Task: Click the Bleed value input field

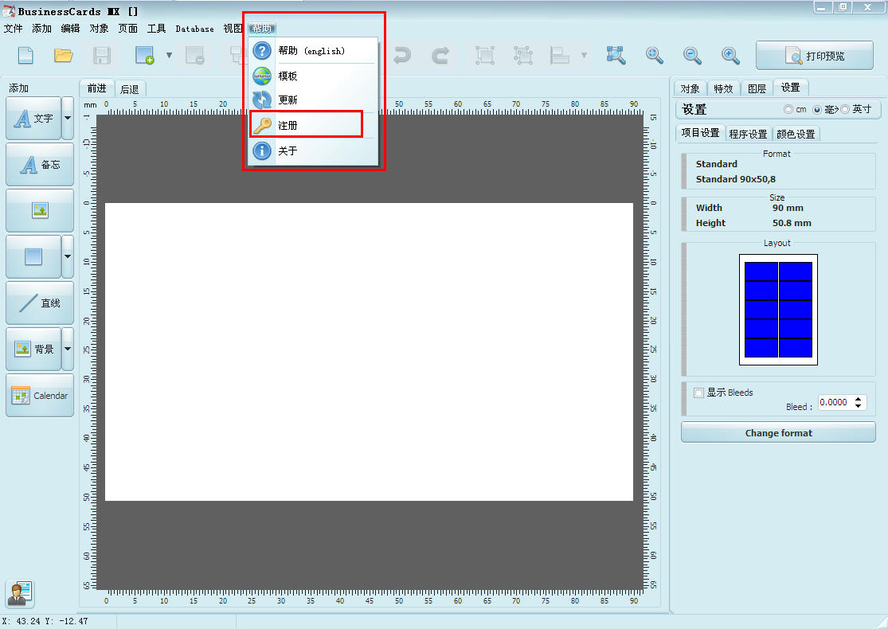Action: coord(835,403)
